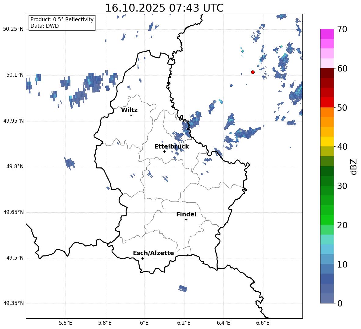Screen dimensions: 361x329
Task: Click the Ettelbruck label
Action: click(x=172, y=147)
